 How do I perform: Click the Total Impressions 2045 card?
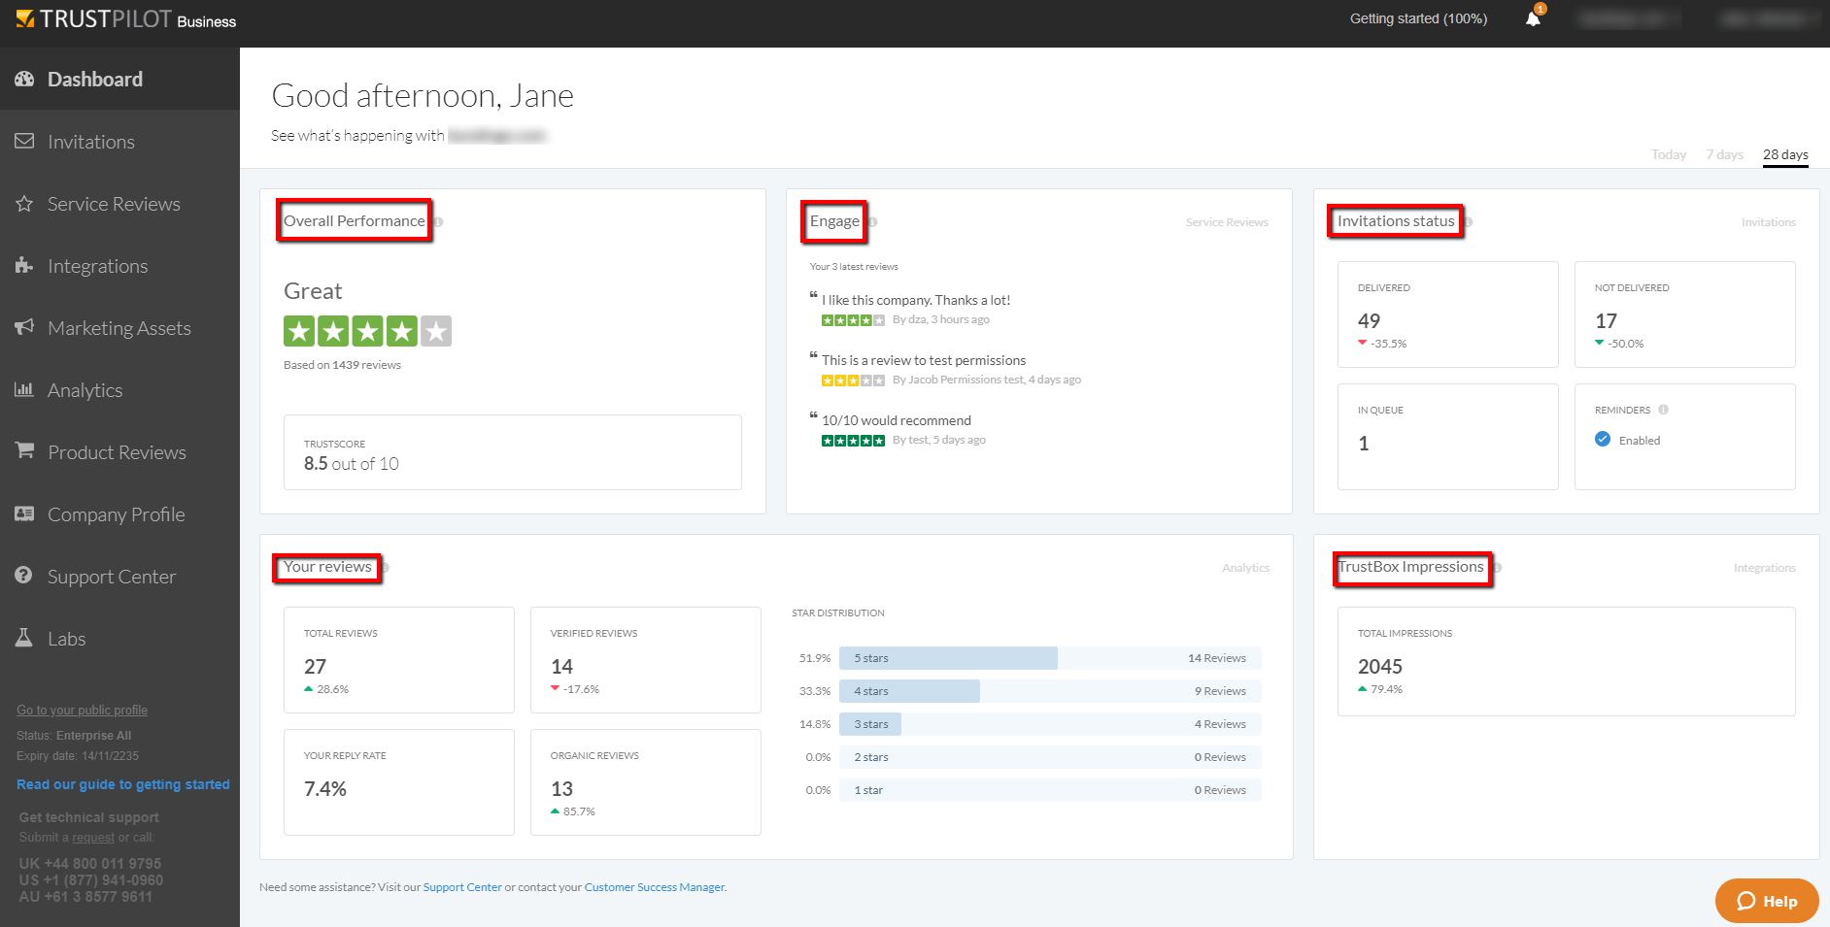(x=1566, y=661)
